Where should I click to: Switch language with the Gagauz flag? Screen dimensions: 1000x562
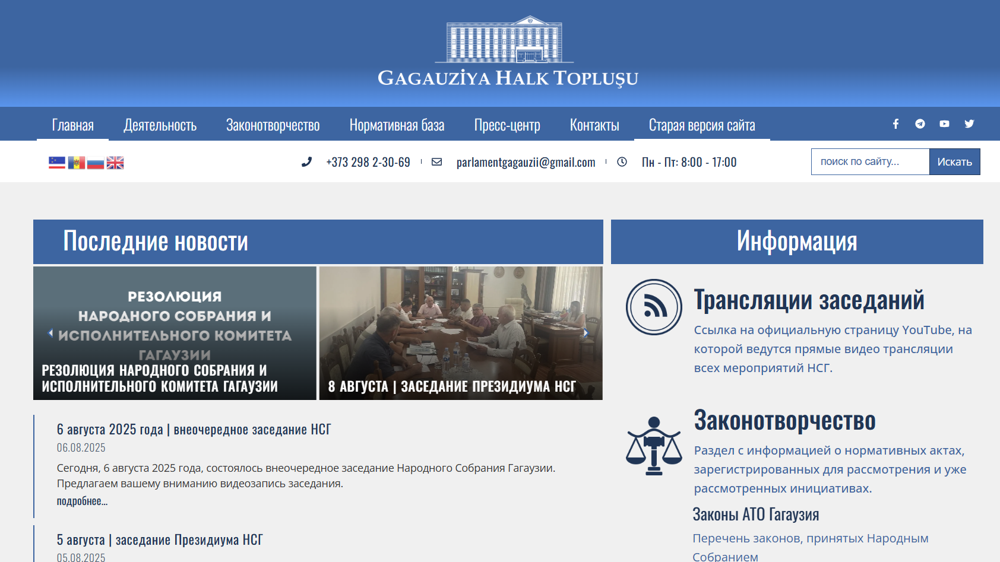tap(57, 163)
